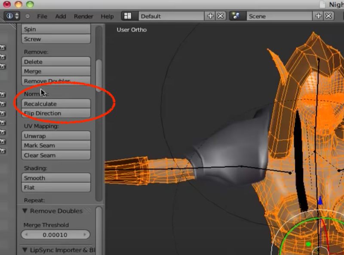The image size is (344, 255).
Task: Toggle the topmost camera icon on left edge
Action: click(3, 48)
